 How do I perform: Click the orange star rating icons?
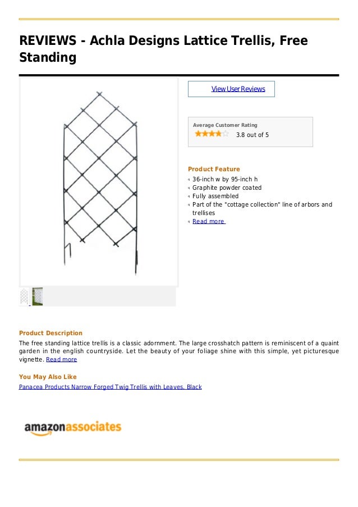[x=212, y=134]
